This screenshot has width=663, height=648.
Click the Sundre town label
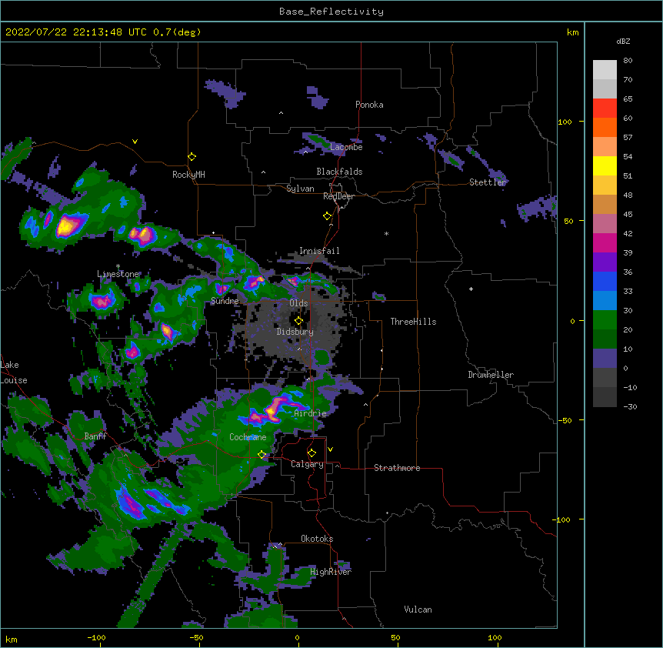click(225, 301)
